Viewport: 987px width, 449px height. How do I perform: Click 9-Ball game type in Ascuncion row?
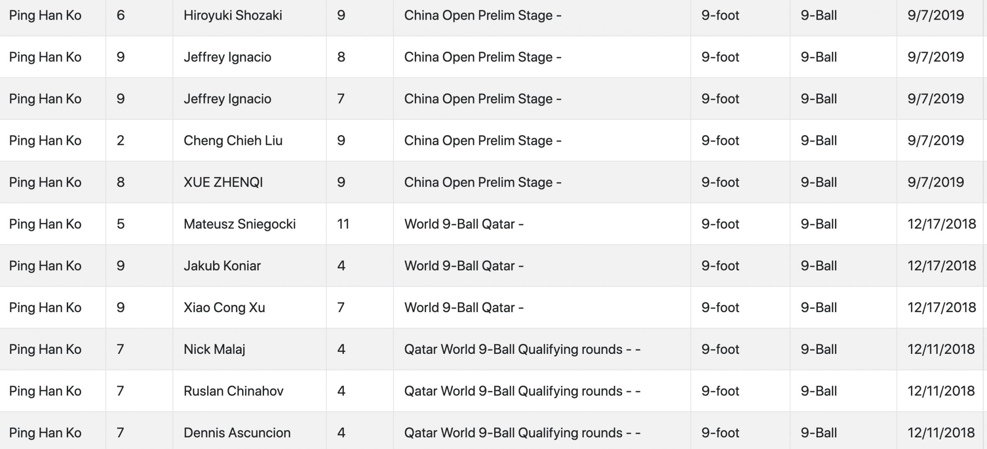pyautogui.click(x=819, y=433)
